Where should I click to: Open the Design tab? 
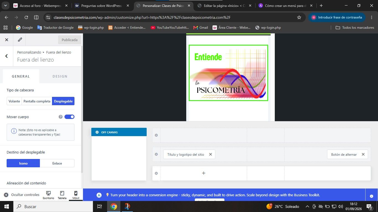[x=60, y=76]
